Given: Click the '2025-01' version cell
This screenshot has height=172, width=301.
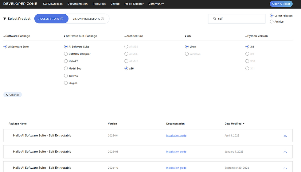Looking at the screenshot, I should click(x=113, y=152).
